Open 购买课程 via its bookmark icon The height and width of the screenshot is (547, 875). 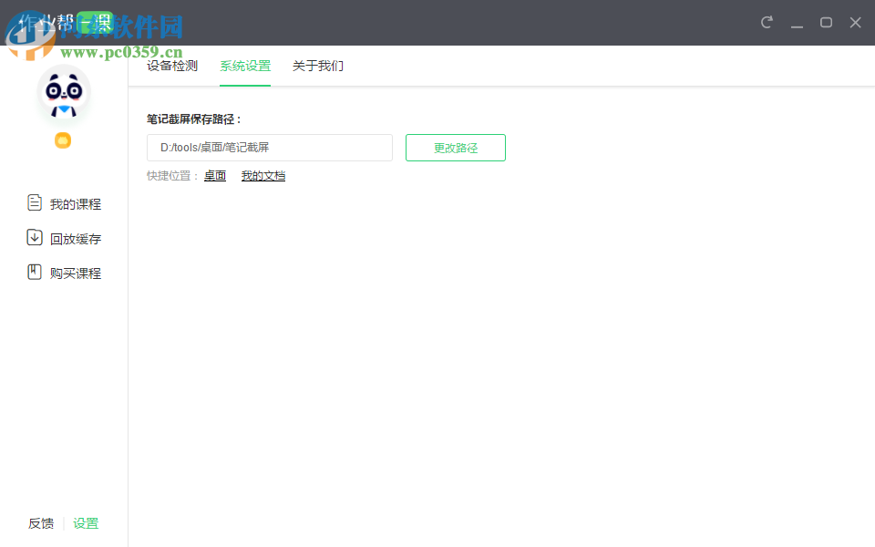(34, 272)
